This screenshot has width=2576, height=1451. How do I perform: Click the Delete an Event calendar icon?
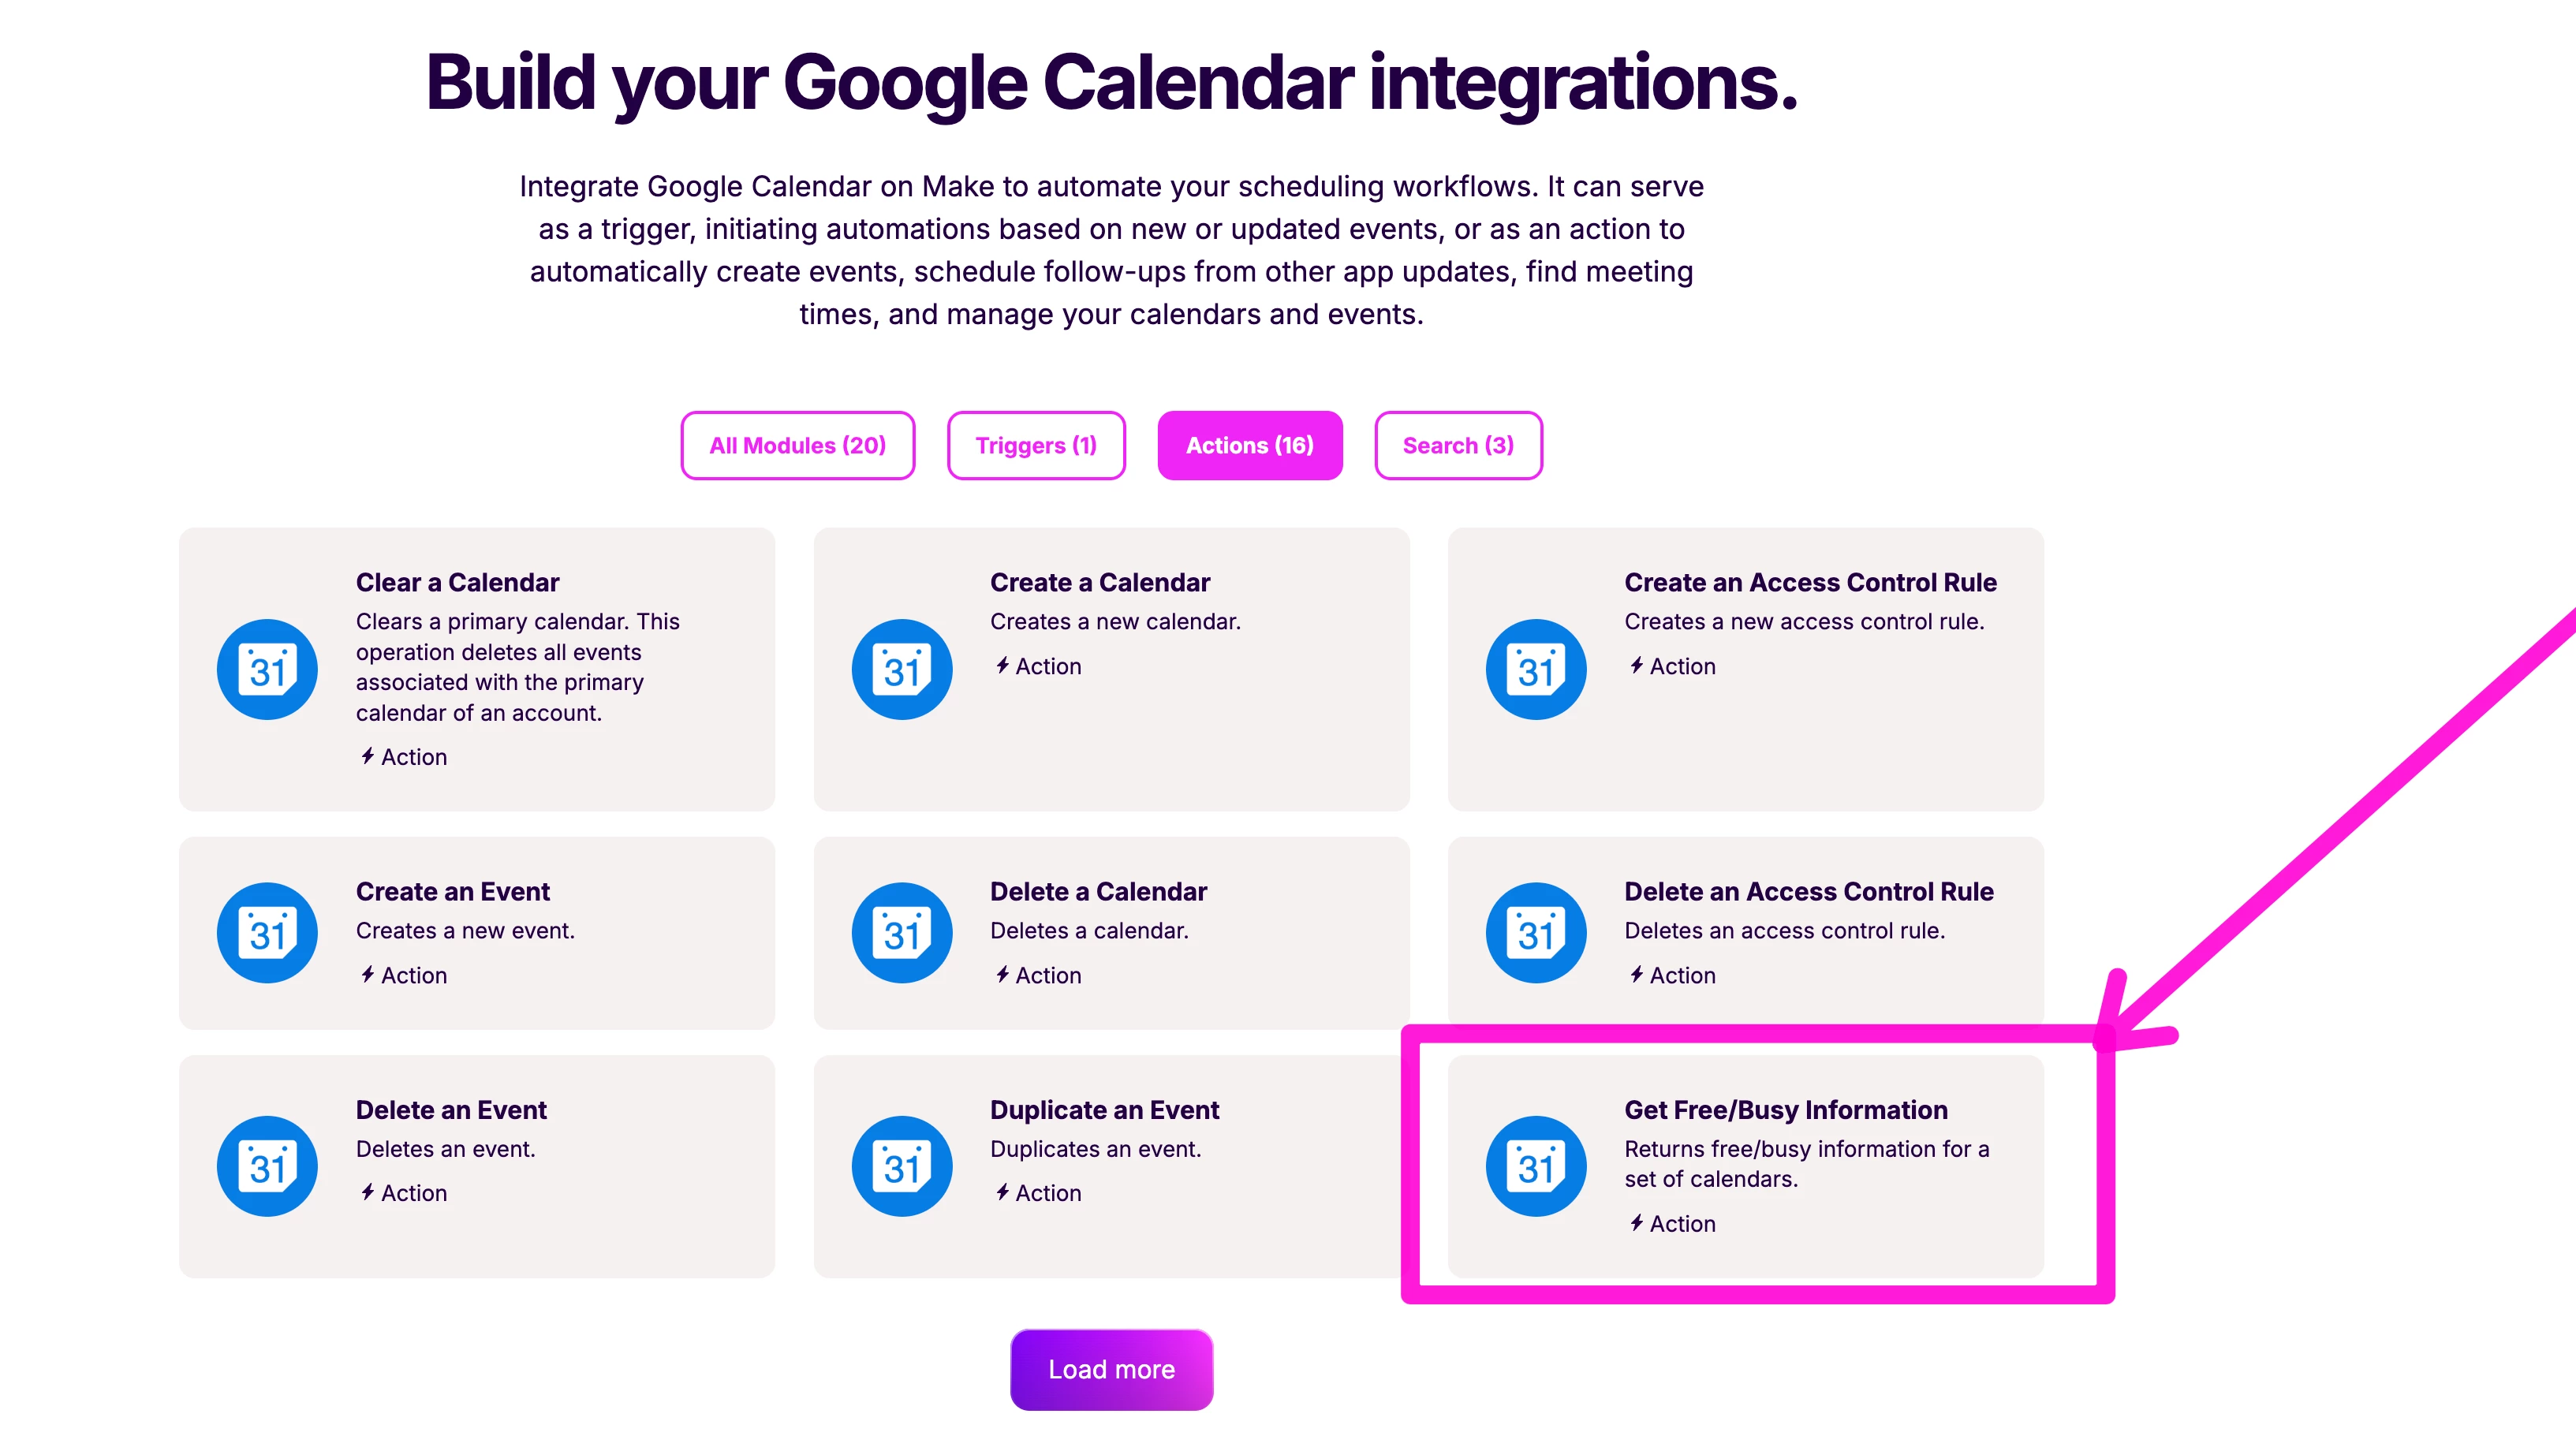267,1165
